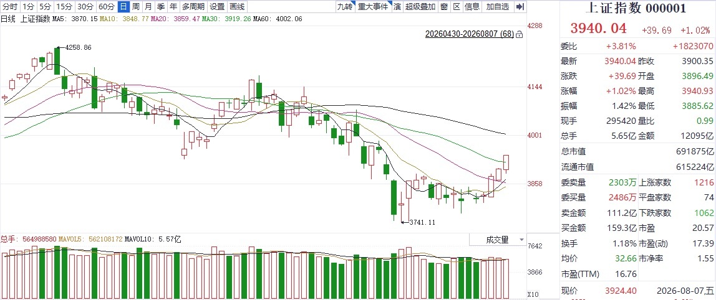
Task: Switch to the 分时 chart tab
Action: (x=10, y=6)
